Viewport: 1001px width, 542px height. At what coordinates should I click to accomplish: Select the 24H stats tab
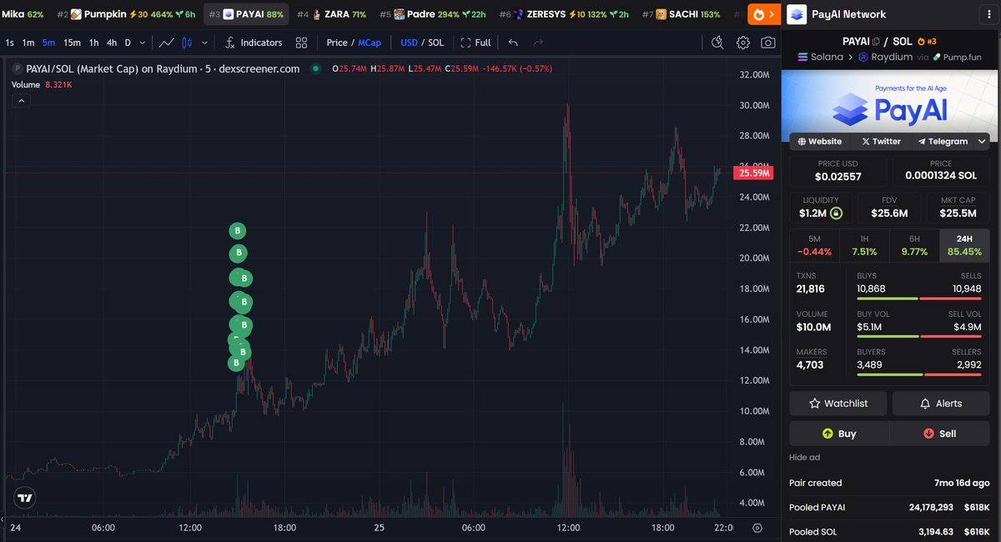point(965,245)
